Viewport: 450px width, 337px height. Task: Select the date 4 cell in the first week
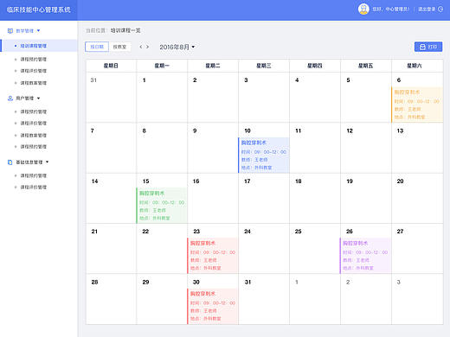pos(315,98)
